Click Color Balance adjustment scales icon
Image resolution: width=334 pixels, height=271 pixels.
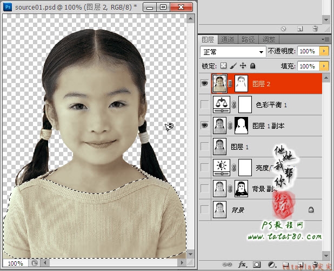click(x=222, y=105)
